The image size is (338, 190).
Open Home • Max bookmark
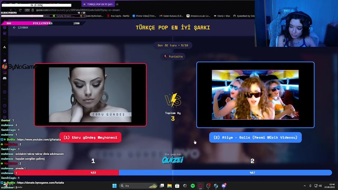tap(222, 16)
